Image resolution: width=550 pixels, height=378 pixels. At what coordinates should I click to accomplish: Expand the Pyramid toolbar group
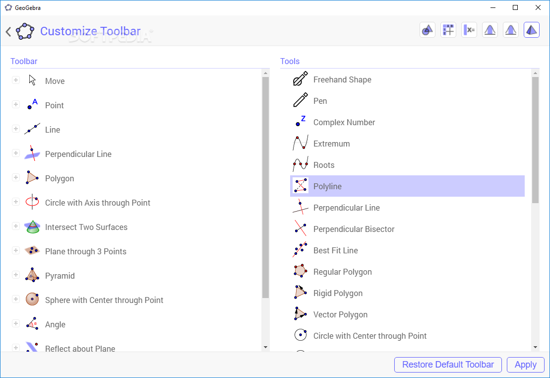coord(16,275)
